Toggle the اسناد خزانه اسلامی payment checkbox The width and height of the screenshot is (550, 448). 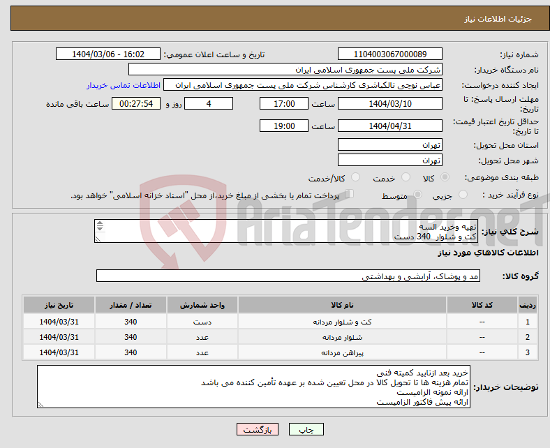pyautogui.click(x=350, y=194)
